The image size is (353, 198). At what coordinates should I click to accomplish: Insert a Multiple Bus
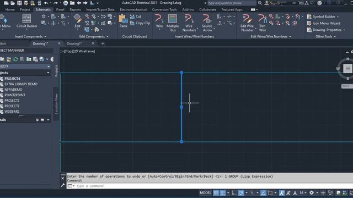173,23
